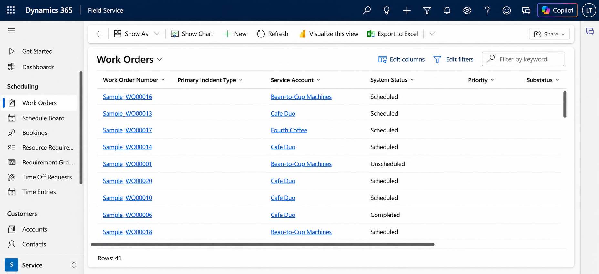599x274 pixels.
Task: Open notifications bell icon
Action: tap(447, 10)
